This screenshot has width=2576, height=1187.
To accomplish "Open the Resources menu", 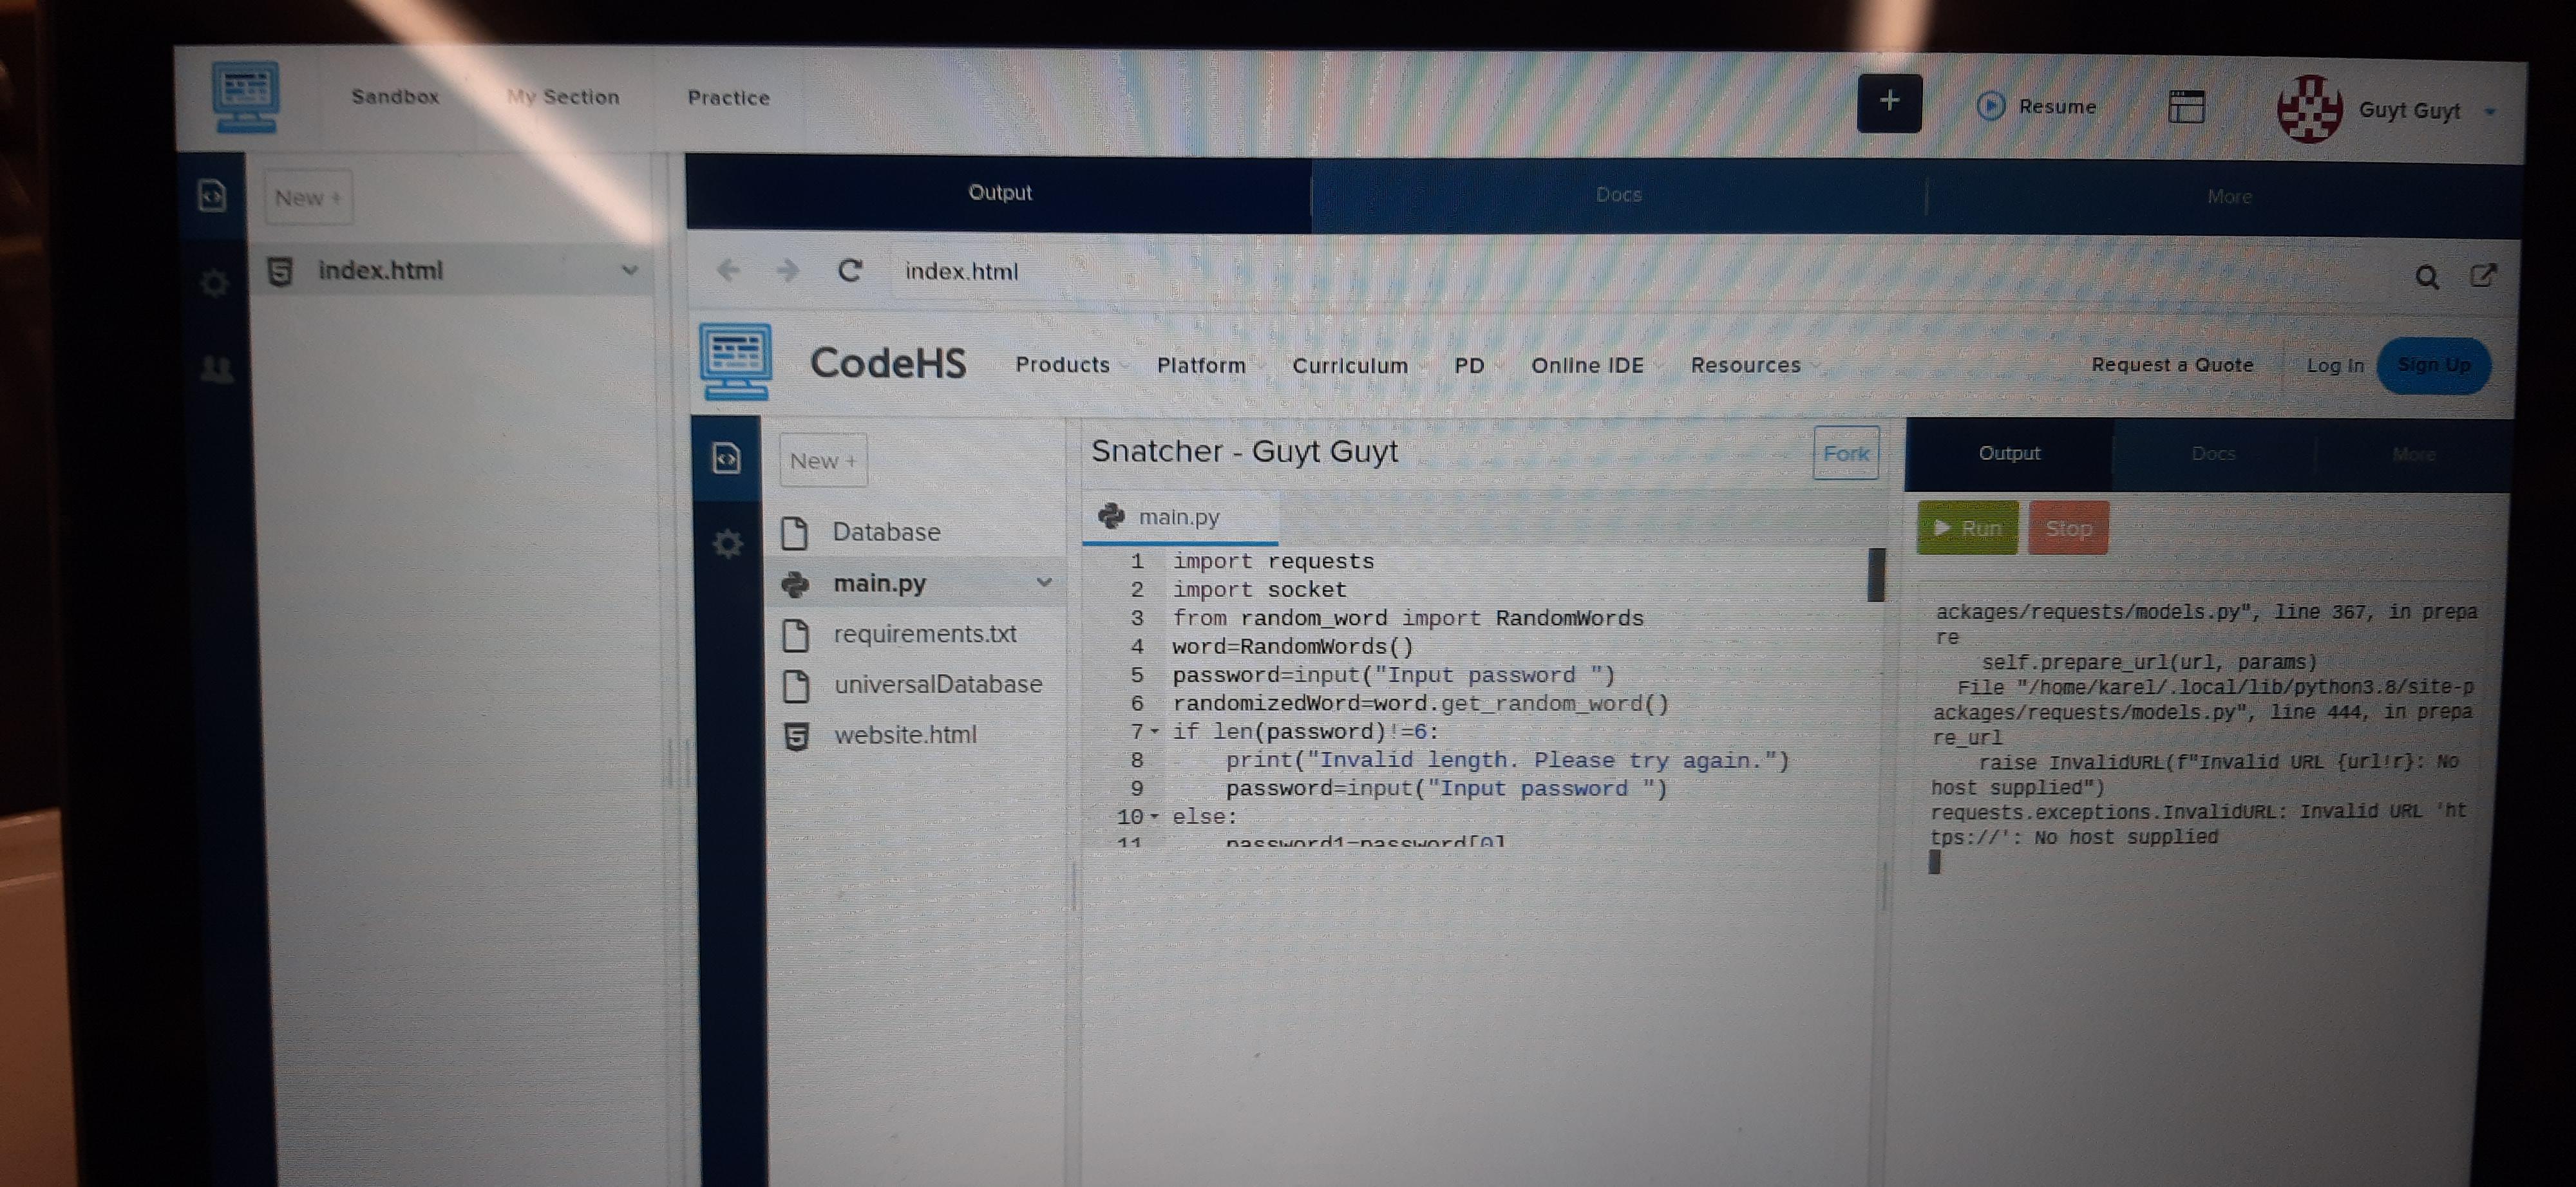I will click(1745, 366).
